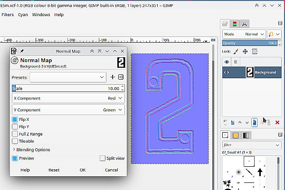Open the presets management menu icon

click(121, 77)
